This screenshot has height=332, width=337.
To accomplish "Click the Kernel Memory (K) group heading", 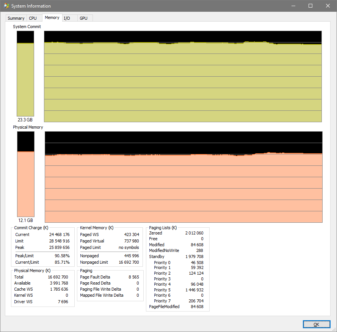I will pyautogui.click(x=97, y=228).
